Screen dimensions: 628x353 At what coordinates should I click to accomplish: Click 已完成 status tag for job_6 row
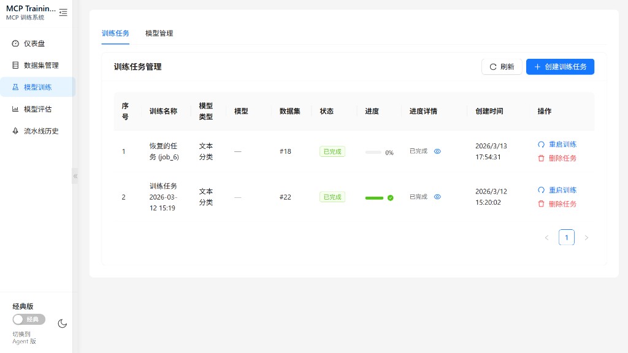pos(332,151)
